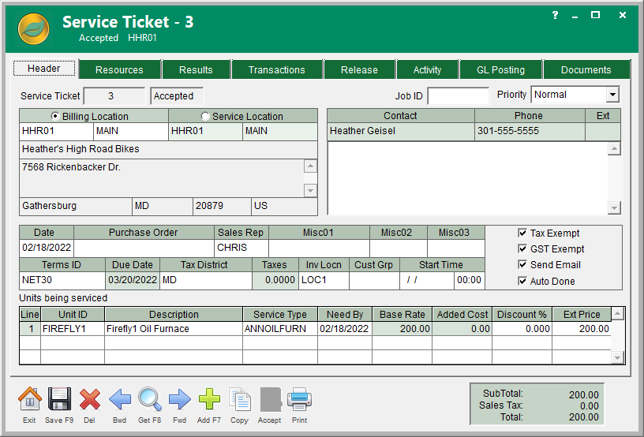This screenshot has width=644, height=437.
Task: Open the Results tab
Action: pyautogui.click(x=196, y=69)
